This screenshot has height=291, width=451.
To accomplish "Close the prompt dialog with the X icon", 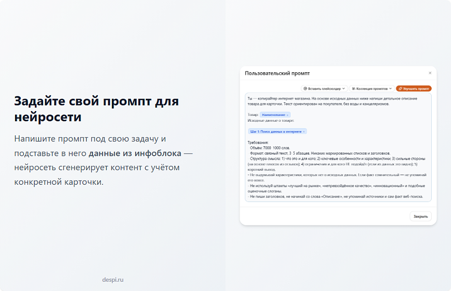I will (430, 73).
